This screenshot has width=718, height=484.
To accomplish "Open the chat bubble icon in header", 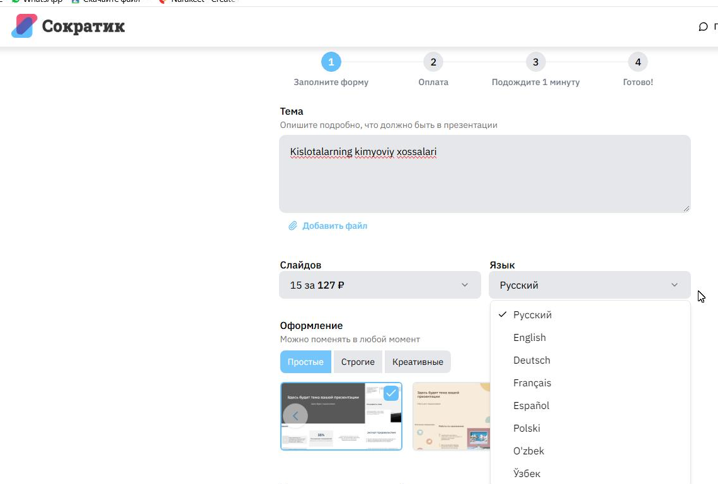I will pos(703,26).
